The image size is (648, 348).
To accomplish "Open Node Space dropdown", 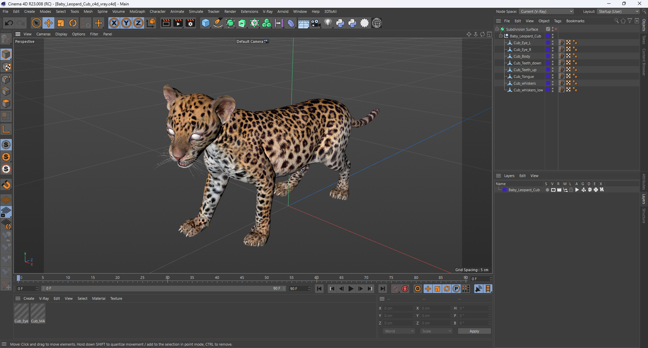I will pos(546,11).
